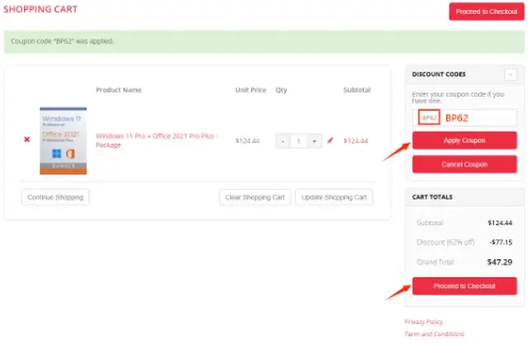Open the Term and Conditions link
528x344 pixels.
coord(435,334)
